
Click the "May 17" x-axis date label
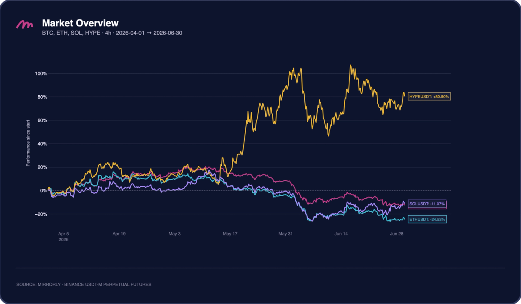[x=230, y=234]
